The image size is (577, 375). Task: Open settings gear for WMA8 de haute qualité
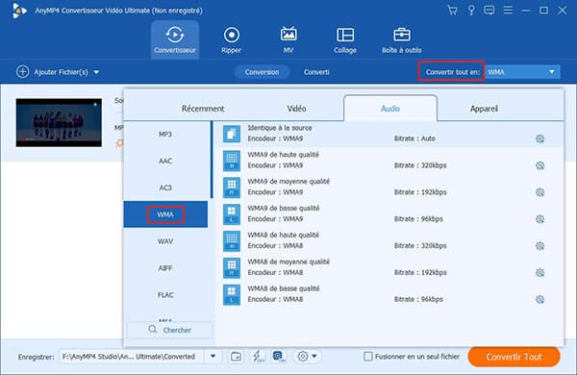[539, 246]
